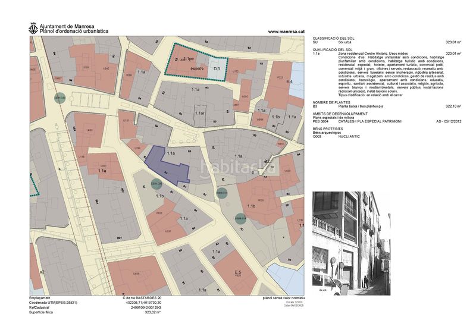The height and width of the screenshot is (336, 476).
Task: Click the Ajuntament de Manresa coat-of-arms logo
Action: coord(33,29)
